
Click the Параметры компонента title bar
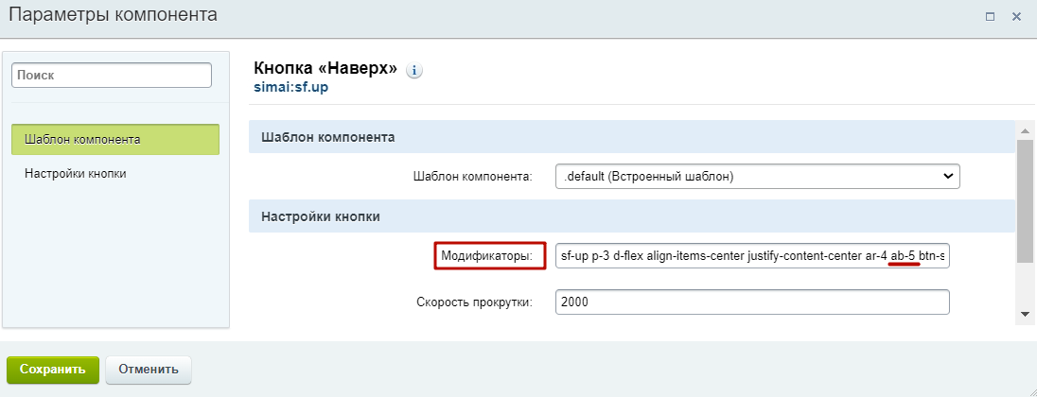tap(473, 16)
